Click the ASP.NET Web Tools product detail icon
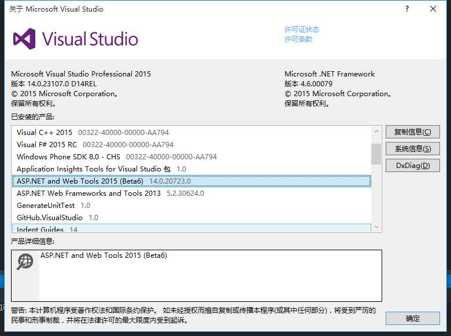Viewport: 451px width, 336px height. [x=25, y=261]
